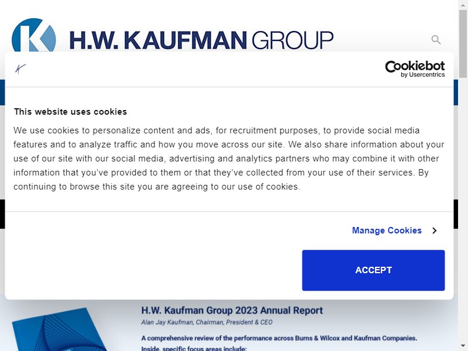Click the scrollbar down arrow
Screen dimensions: 468x351
(x=463, y=346)
